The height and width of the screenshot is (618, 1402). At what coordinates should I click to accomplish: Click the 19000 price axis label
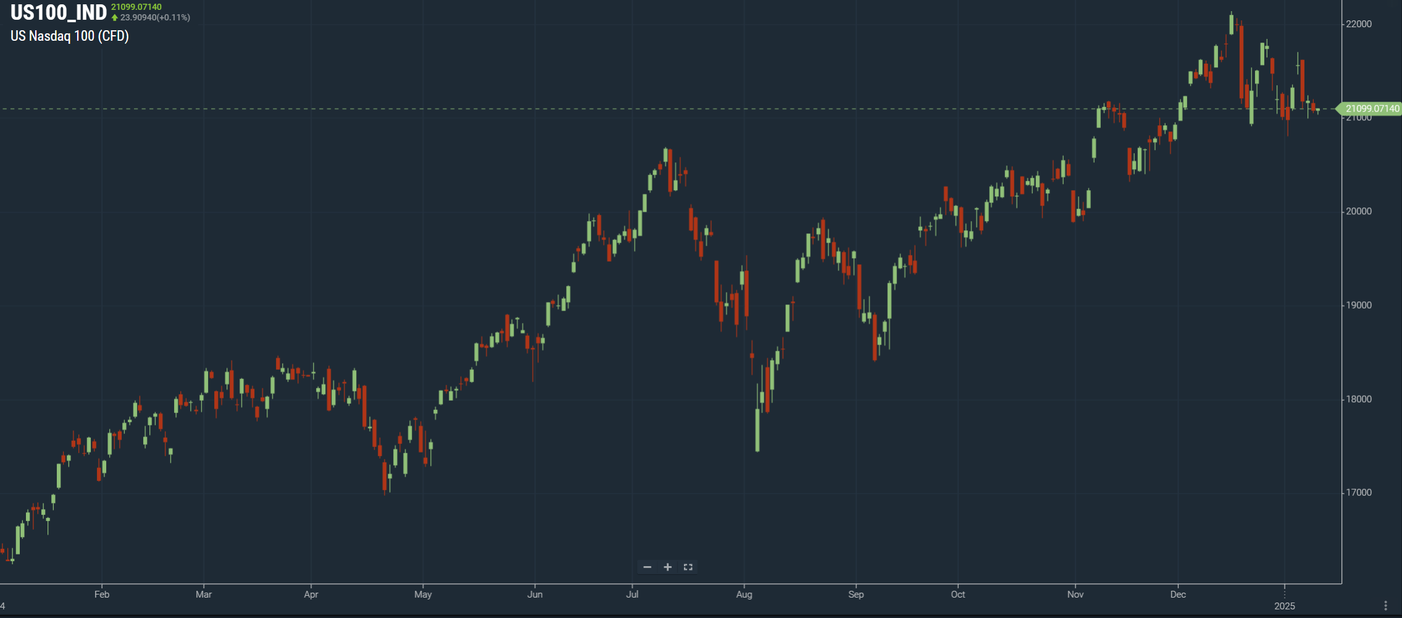tap(1359, 305)
